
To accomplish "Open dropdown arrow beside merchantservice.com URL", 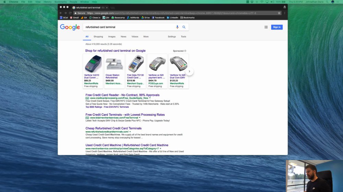I will pyautogui.click(x=160, y=149).
